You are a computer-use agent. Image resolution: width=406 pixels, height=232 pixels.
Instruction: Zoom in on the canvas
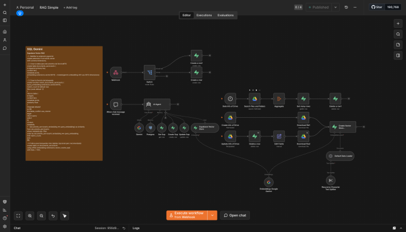pyautogui.click(x=30, y=216)
